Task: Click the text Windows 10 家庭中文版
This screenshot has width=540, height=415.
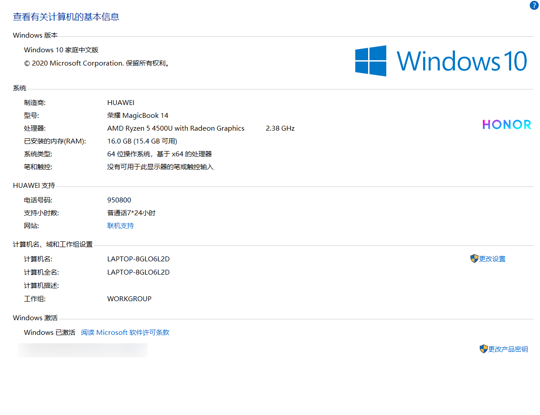Action: coord(61,50)
